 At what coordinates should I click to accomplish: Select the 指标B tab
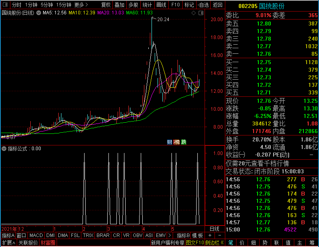[183, 235]
